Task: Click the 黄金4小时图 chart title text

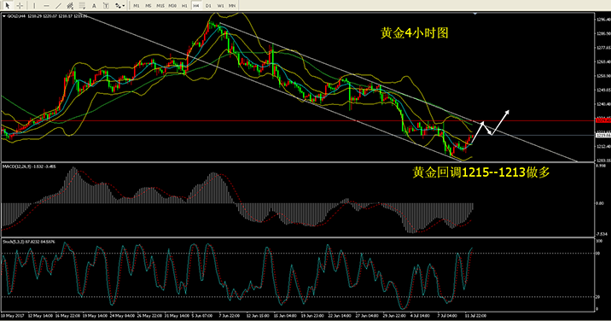Action: click(x=414, y=32)
